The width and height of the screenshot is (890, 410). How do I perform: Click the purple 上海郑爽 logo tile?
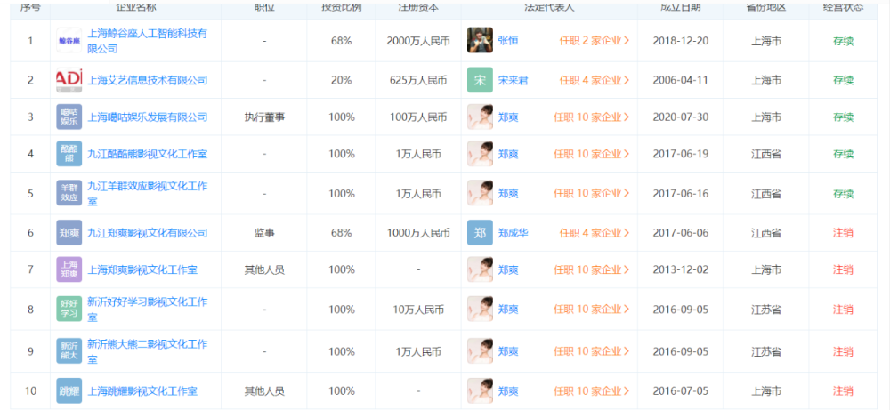pos(69,269)
